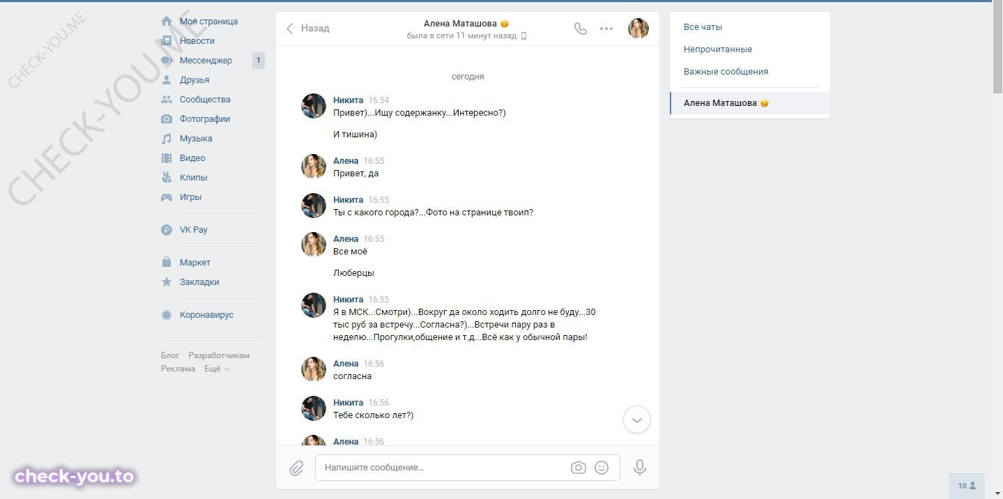Start a voice call with Алена
Screen dimensions: 1003x499
pos(580,29)
